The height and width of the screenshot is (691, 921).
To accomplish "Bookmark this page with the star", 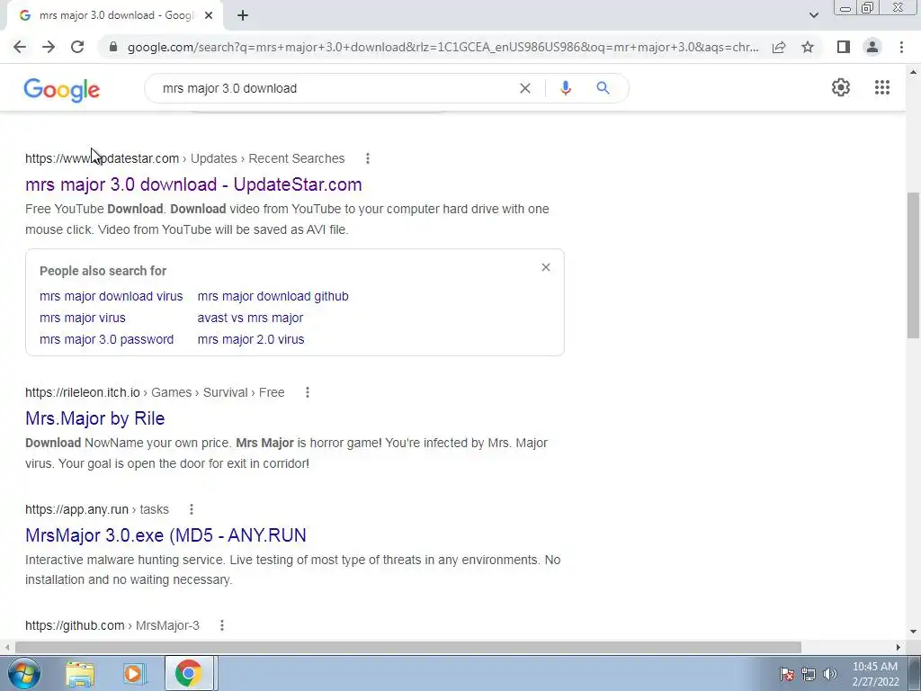I will [x=808, y=47].
